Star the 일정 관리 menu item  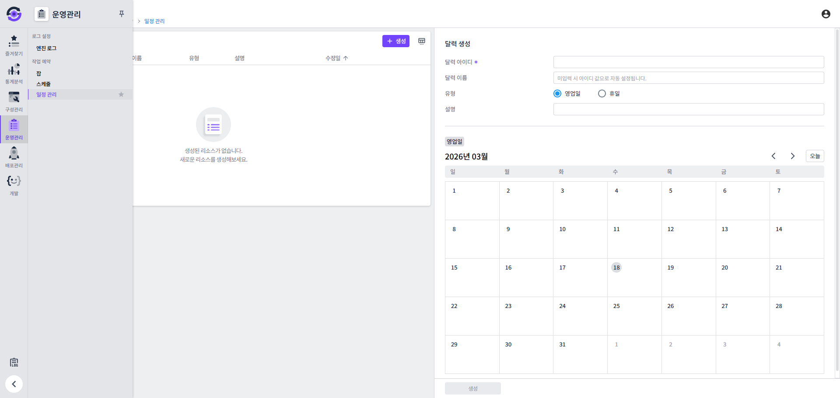click(121, 94)
